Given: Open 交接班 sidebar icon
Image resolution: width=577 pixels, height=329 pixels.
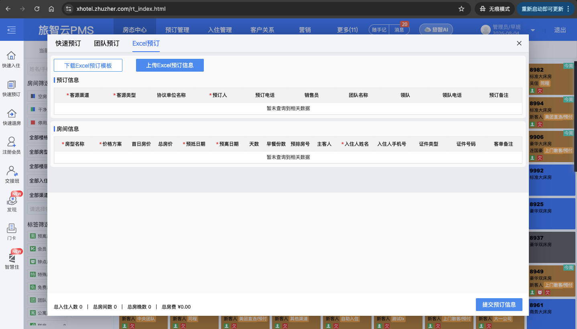Looking at the screenshot, I should (x=11, y=175).
